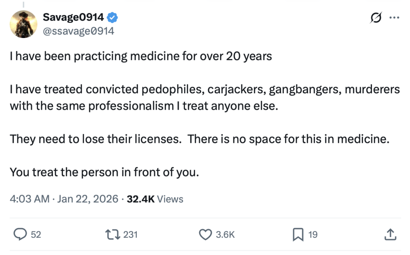Click the reply count 52
Viewport: 410px width, 255px height.
(36, 235)
